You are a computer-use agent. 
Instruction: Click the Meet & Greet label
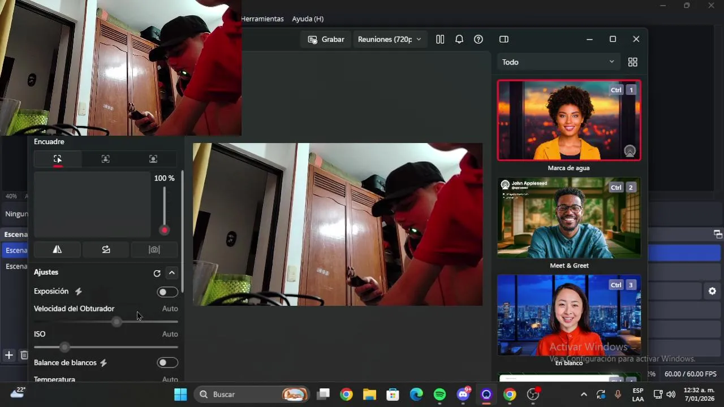(569, 265)
